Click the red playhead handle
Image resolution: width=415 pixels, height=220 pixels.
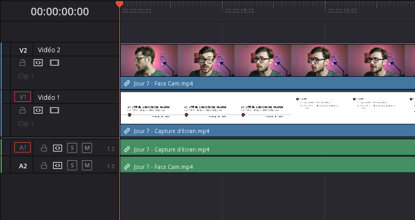[119, 4]
